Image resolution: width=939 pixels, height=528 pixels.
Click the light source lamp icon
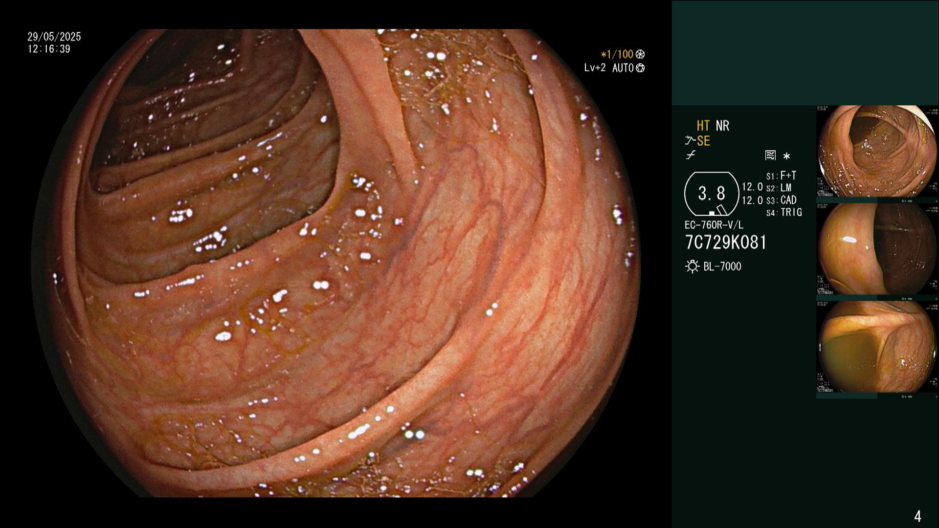coord(692,266)
